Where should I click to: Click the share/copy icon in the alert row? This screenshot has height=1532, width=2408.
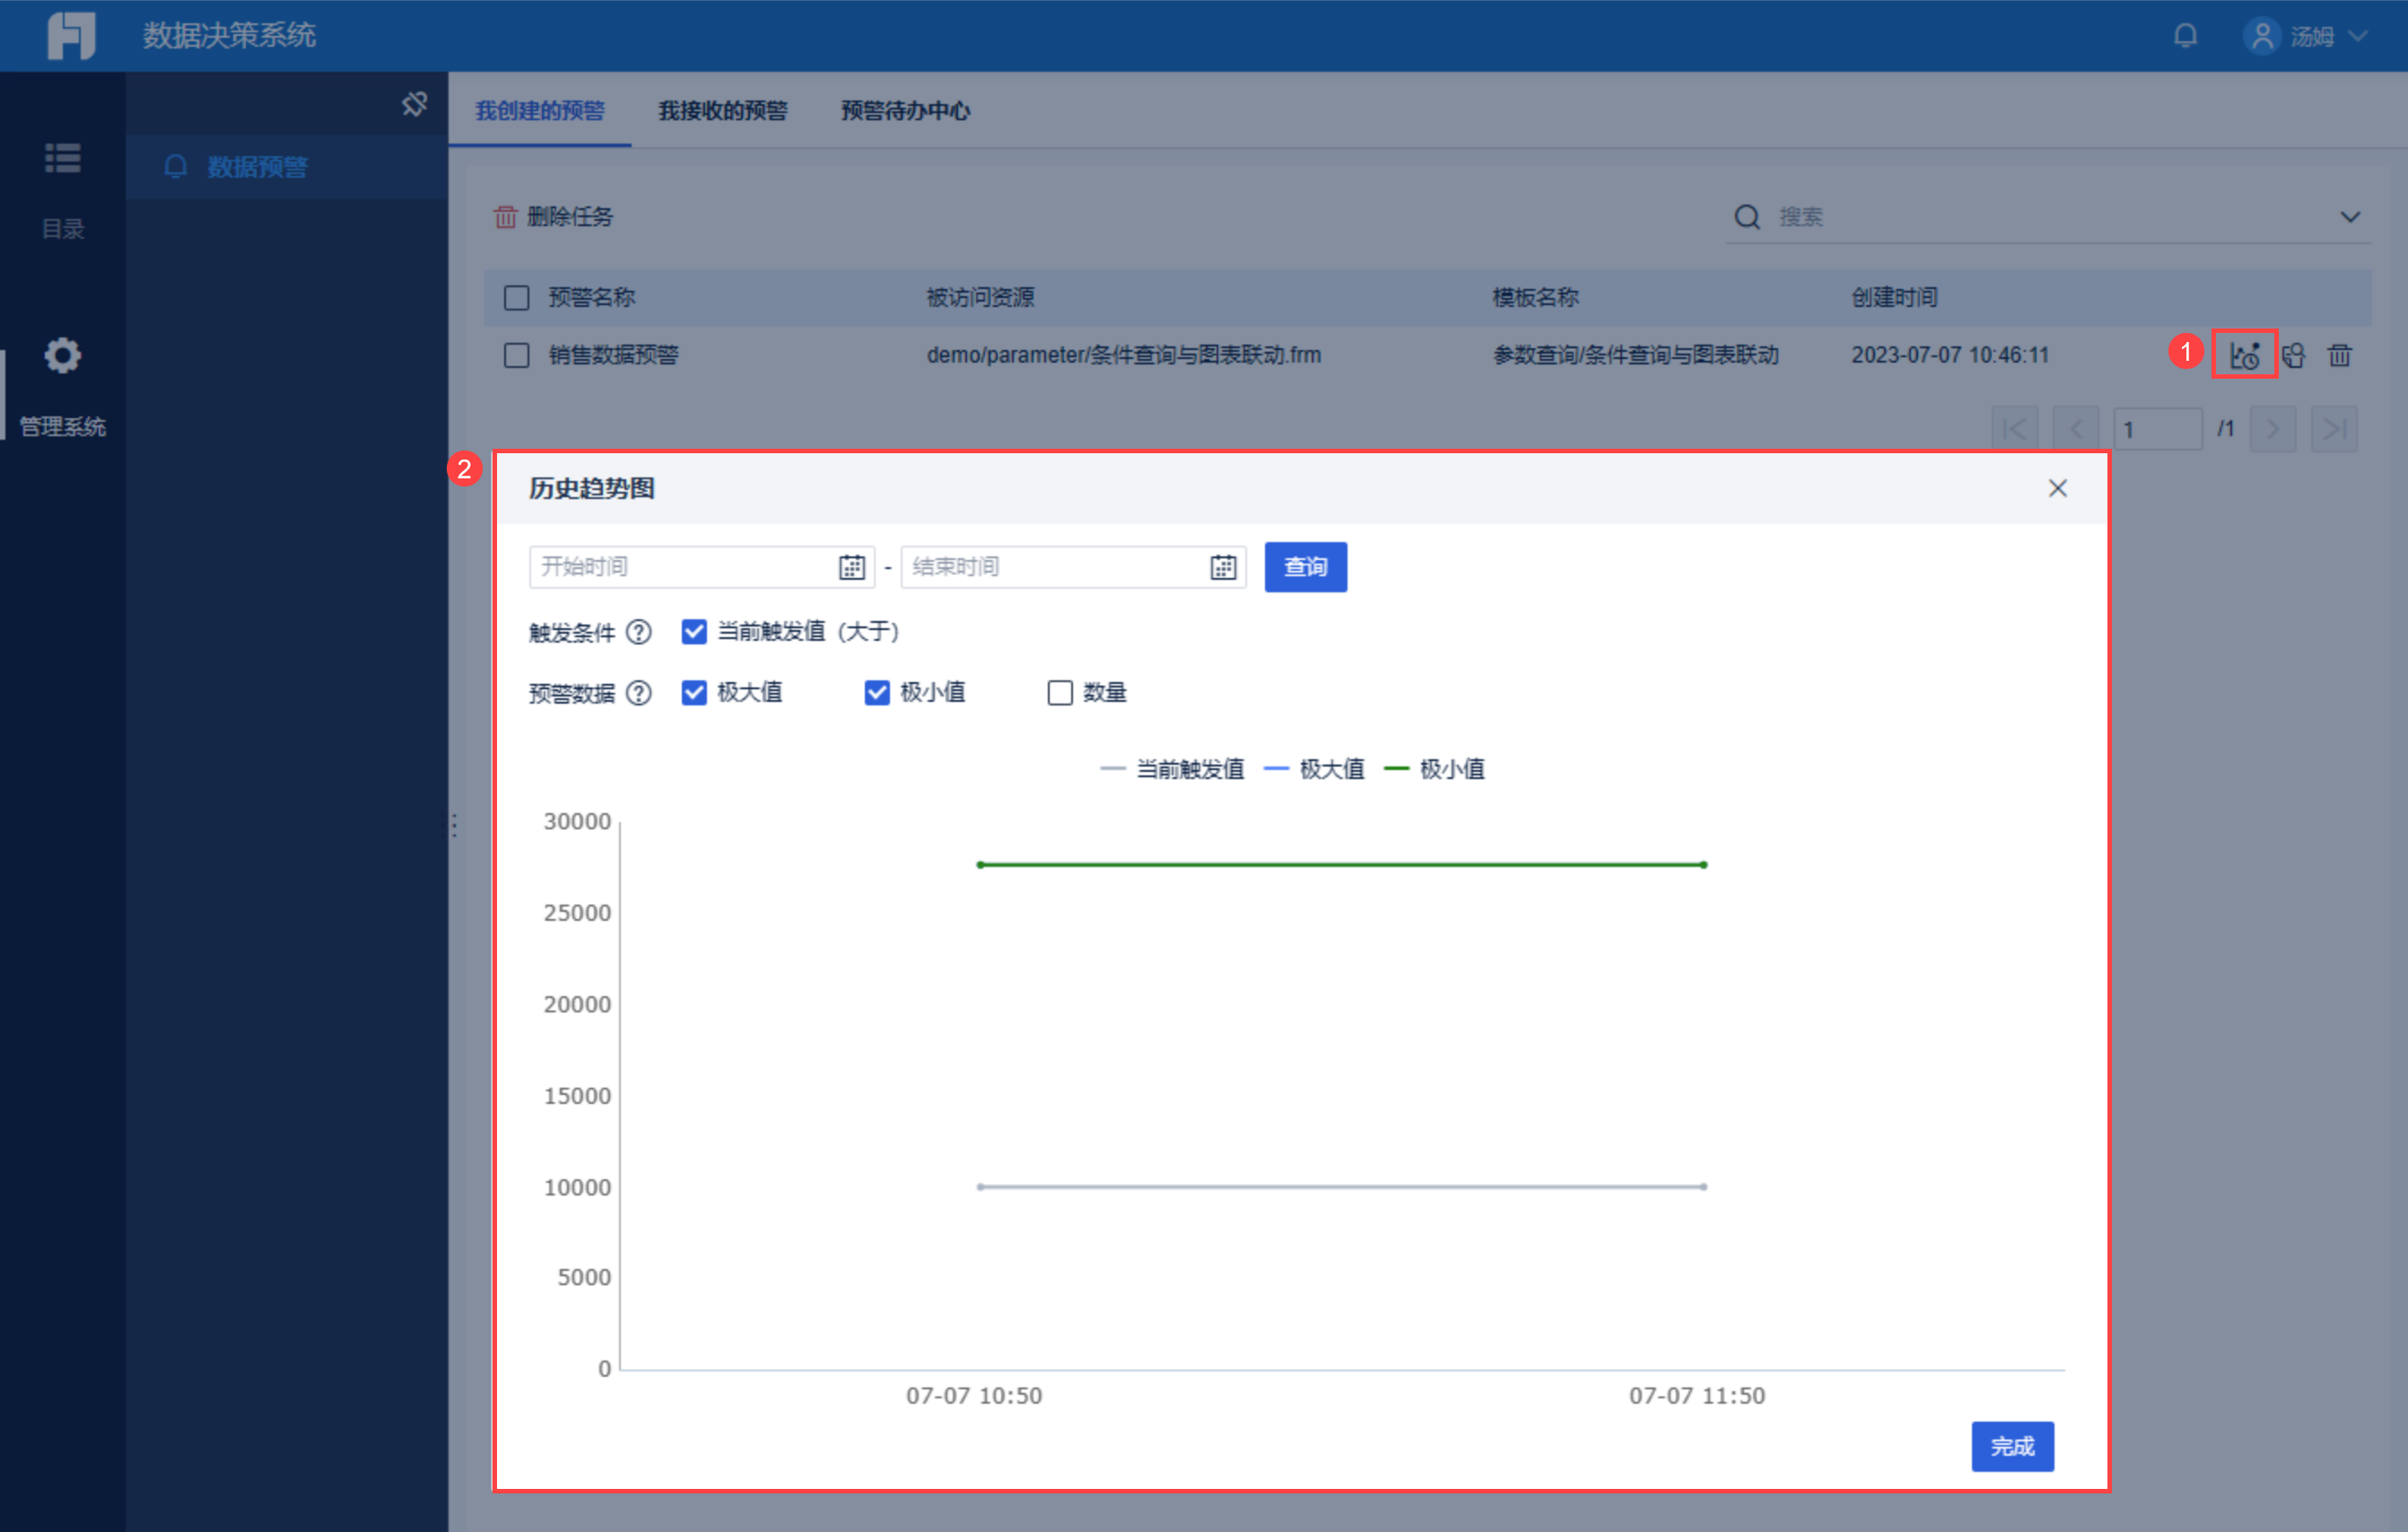(2293, 355)
